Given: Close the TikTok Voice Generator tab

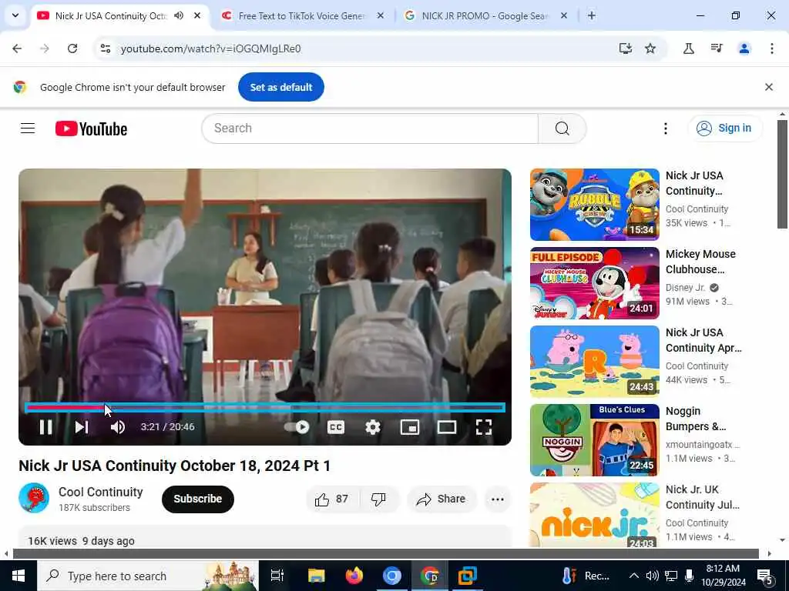Looking at the screenshot, I should click(x=381, y=15).
